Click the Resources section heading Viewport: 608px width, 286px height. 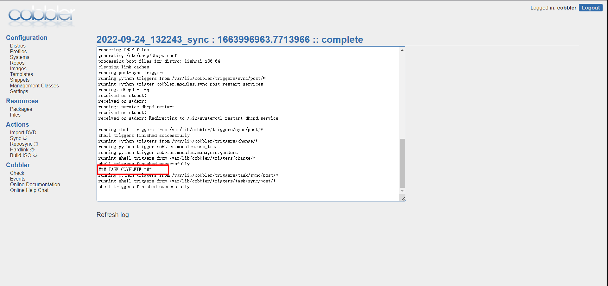(22, 101)
